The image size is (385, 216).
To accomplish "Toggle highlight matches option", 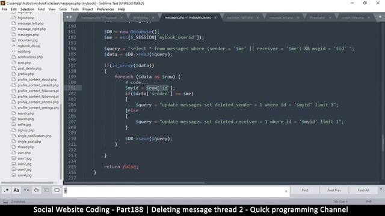I will (57, 190).
